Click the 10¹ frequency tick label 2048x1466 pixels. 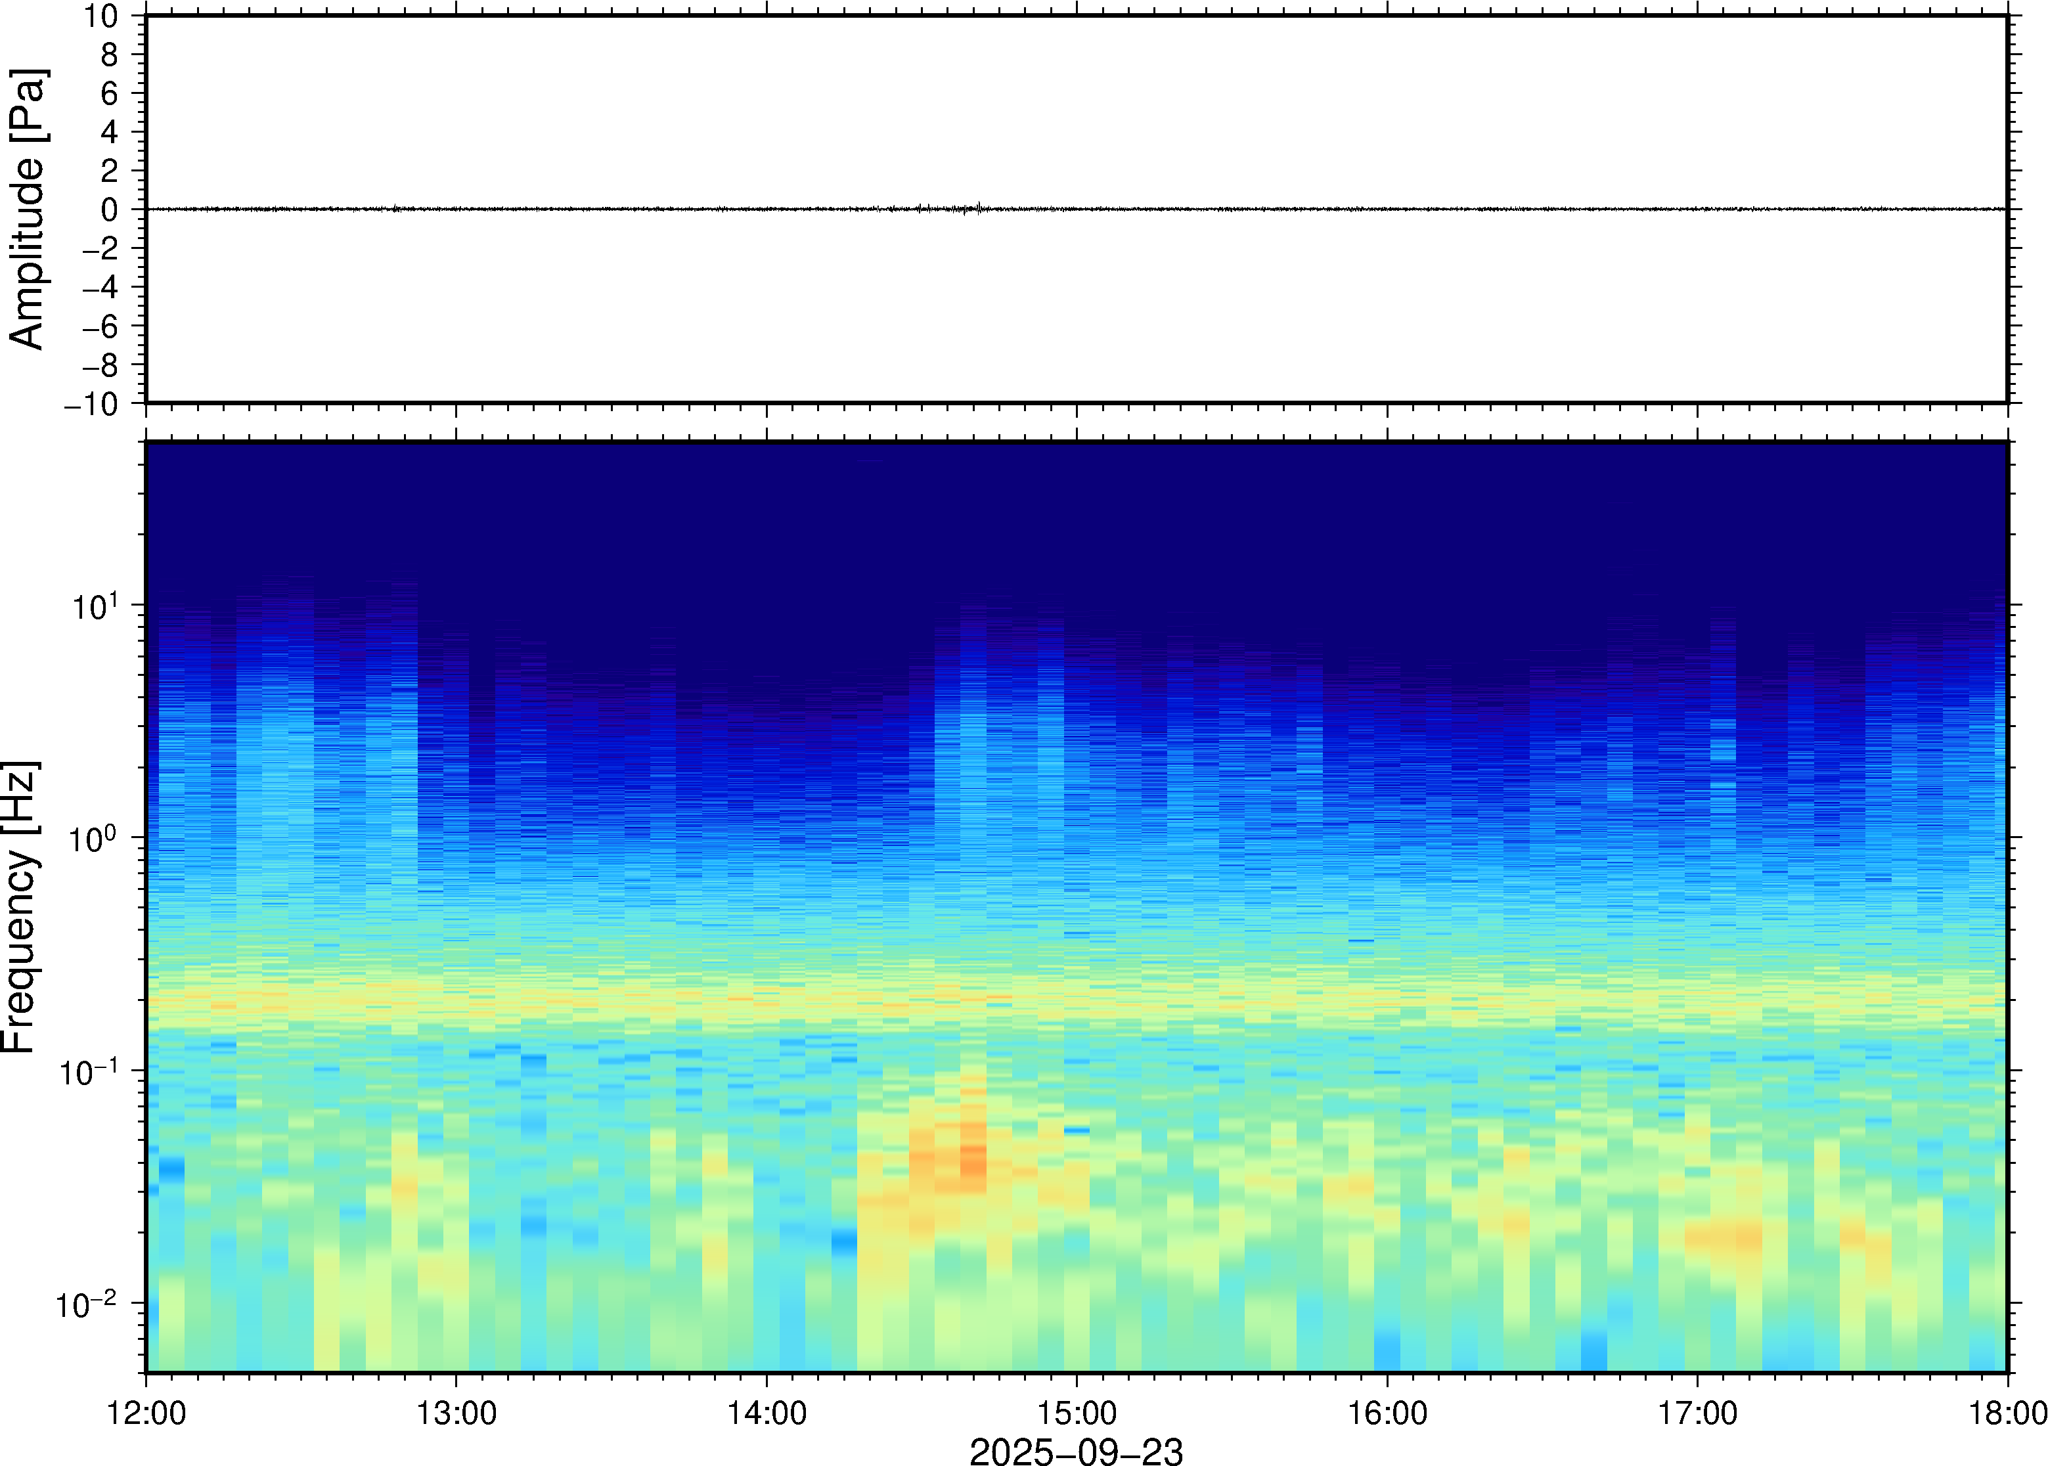[95, 607]
